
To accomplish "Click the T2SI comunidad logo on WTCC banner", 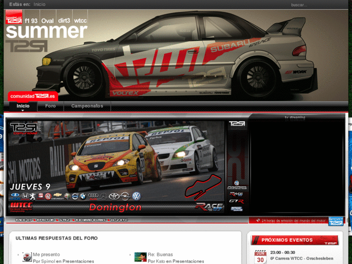I will (x=25, y=128).
